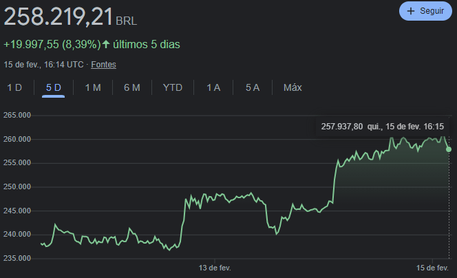The image size is (457, 278).
Task: Click the green endpoint dot on chart
Action: (x=449, y=149)
